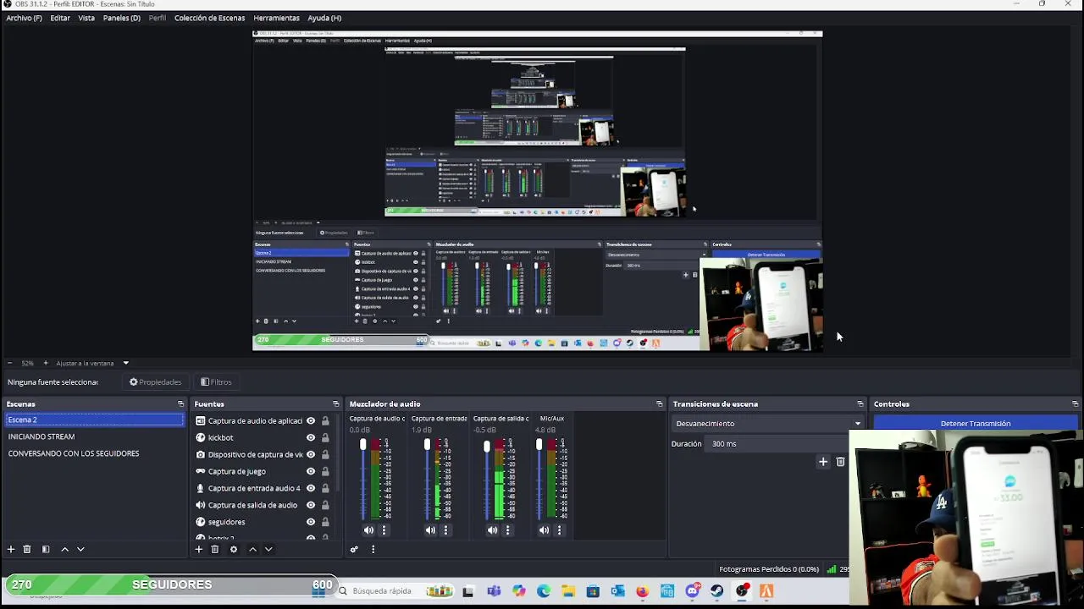
Task: Move source down arrow in Fuentes panel
Action: point(268,549)
